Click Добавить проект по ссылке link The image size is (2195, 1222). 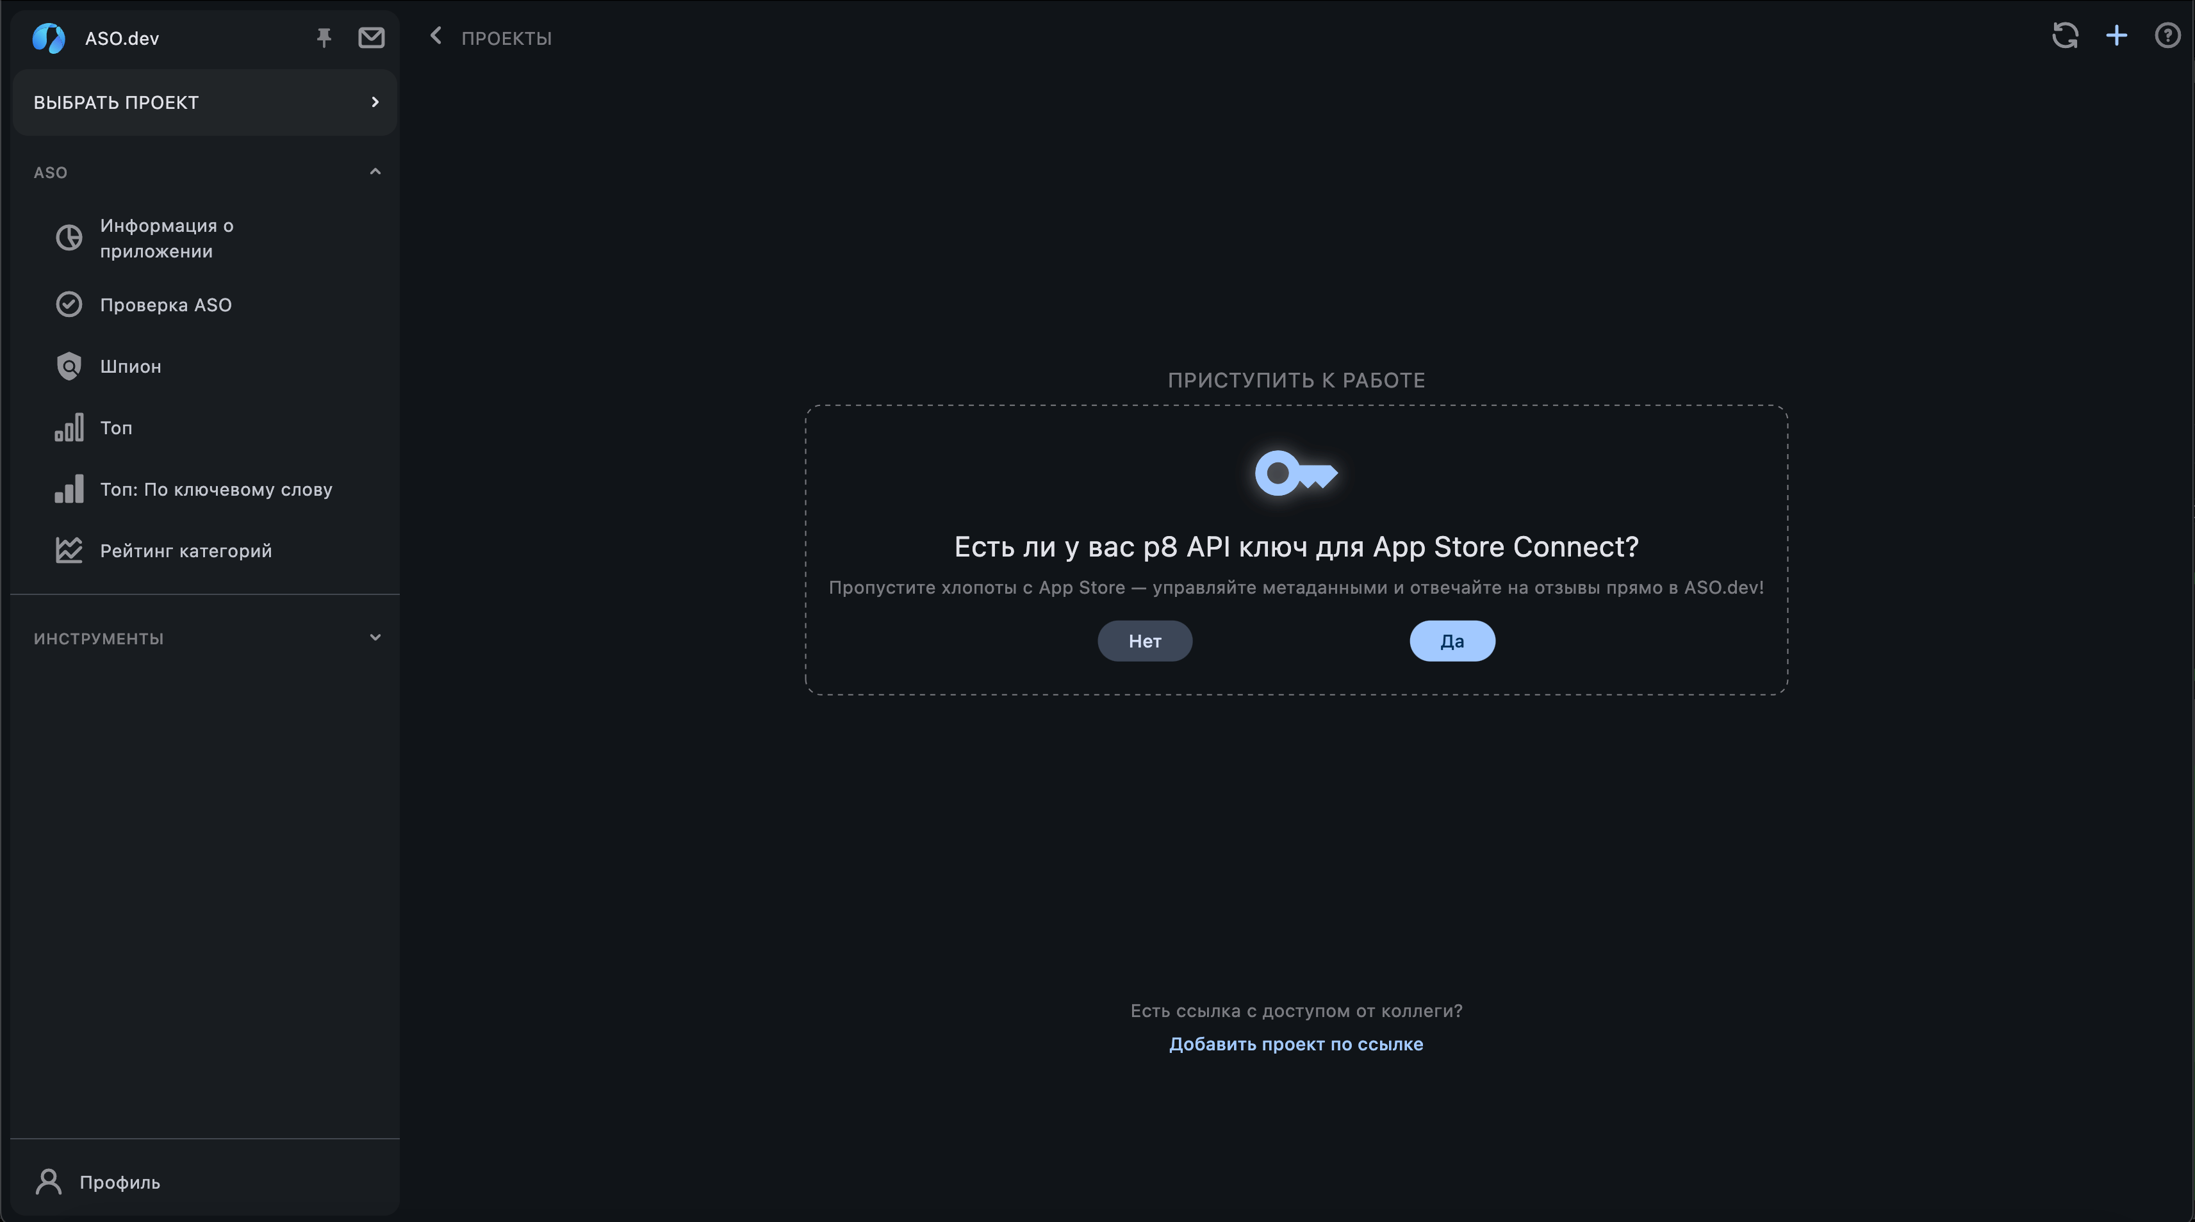tap(1296, 1044)
